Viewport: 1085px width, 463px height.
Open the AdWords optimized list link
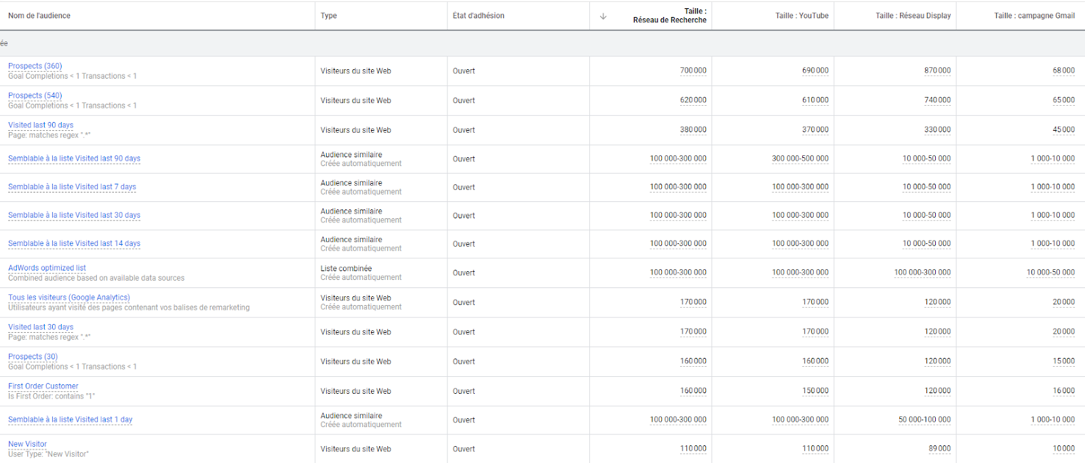(x=47, y=268)
